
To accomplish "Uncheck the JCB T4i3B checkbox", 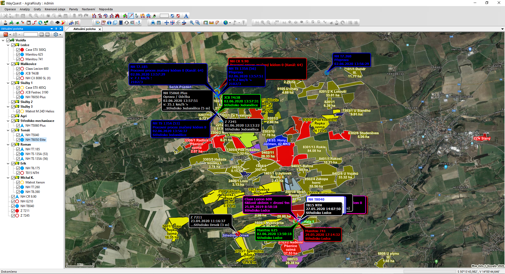I will point(18,73).
